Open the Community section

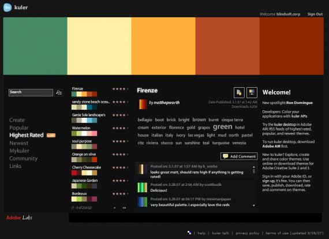23,158
